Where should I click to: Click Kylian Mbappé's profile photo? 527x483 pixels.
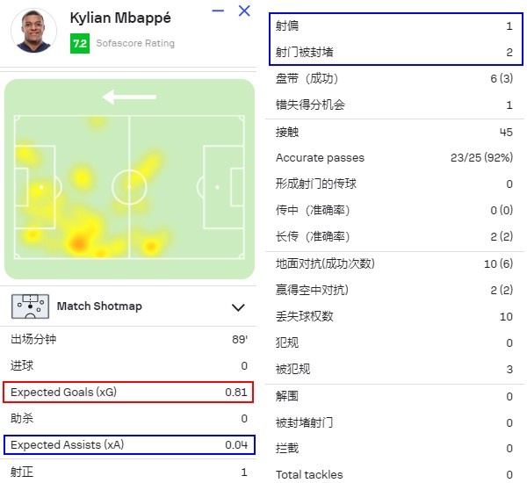(x=33, y=31)
